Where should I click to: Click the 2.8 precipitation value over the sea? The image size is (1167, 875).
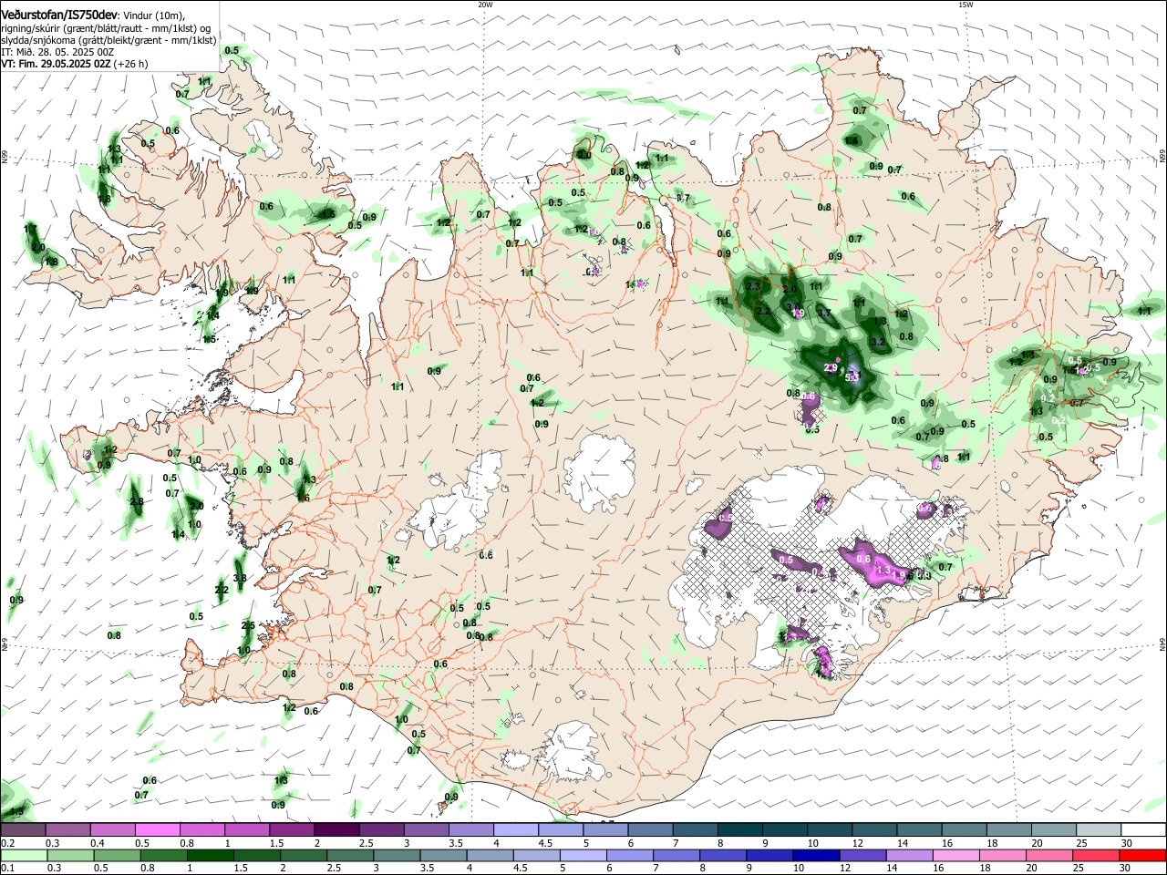[137, 502]
